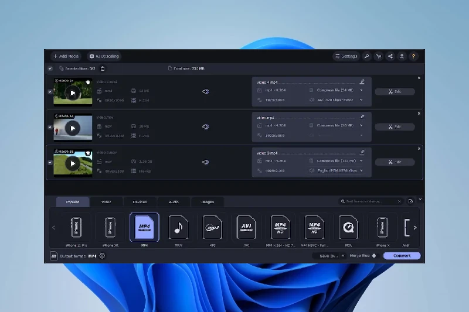This screenshot has height=312, width=469.
Task: Select the AVI format preset
Action: tap(246, 230)
